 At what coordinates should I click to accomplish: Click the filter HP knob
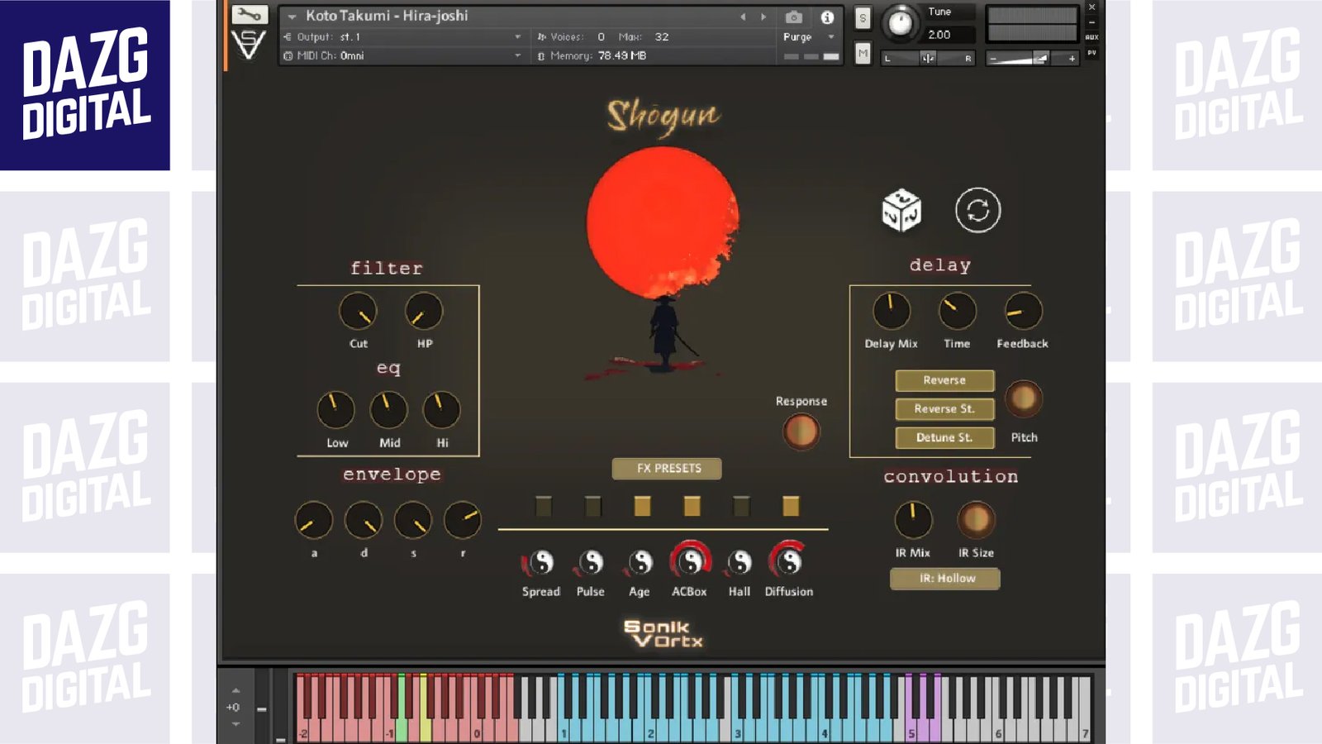click(x=424, y=312)
